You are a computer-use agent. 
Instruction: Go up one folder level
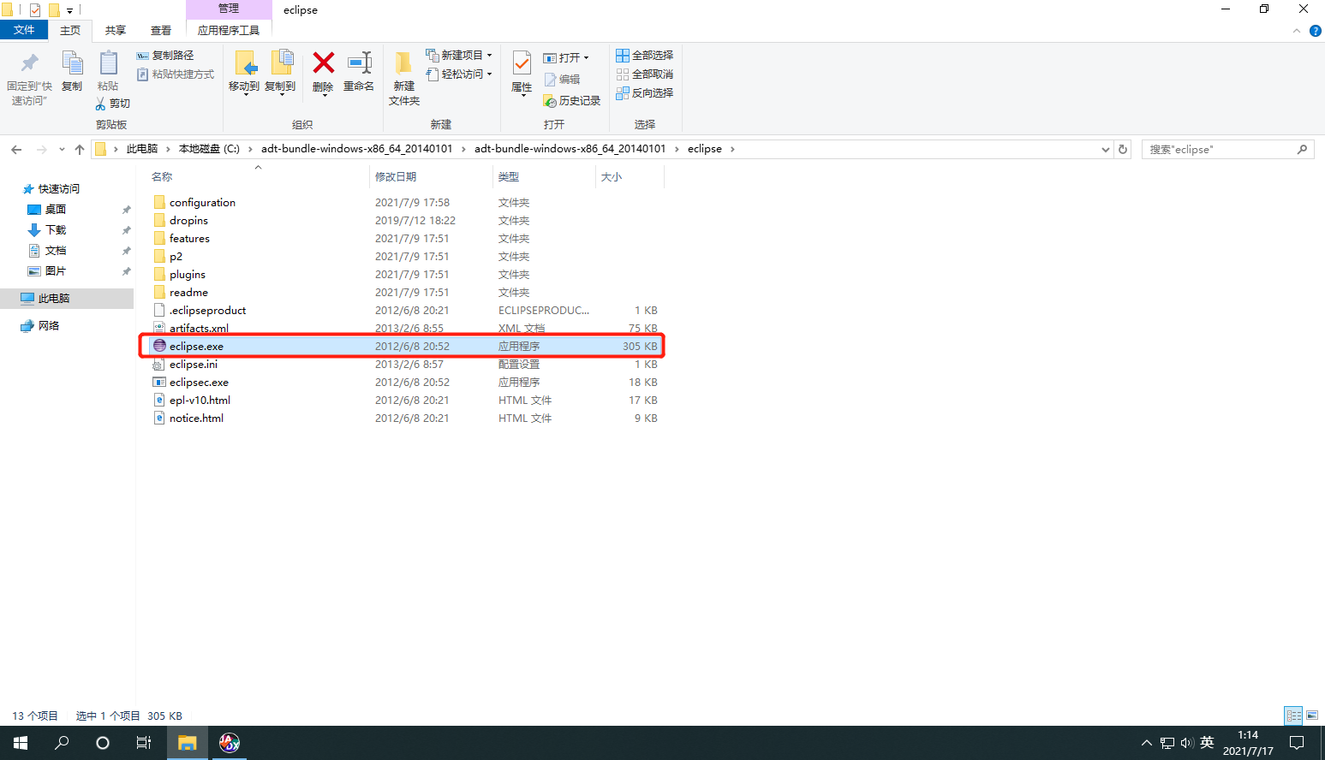click(x=80, y=149)
